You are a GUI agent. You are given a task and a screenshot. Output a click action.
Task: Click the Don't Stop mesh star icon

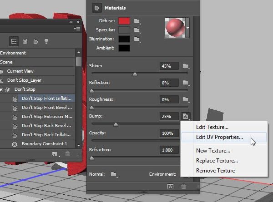pos(7,89)
